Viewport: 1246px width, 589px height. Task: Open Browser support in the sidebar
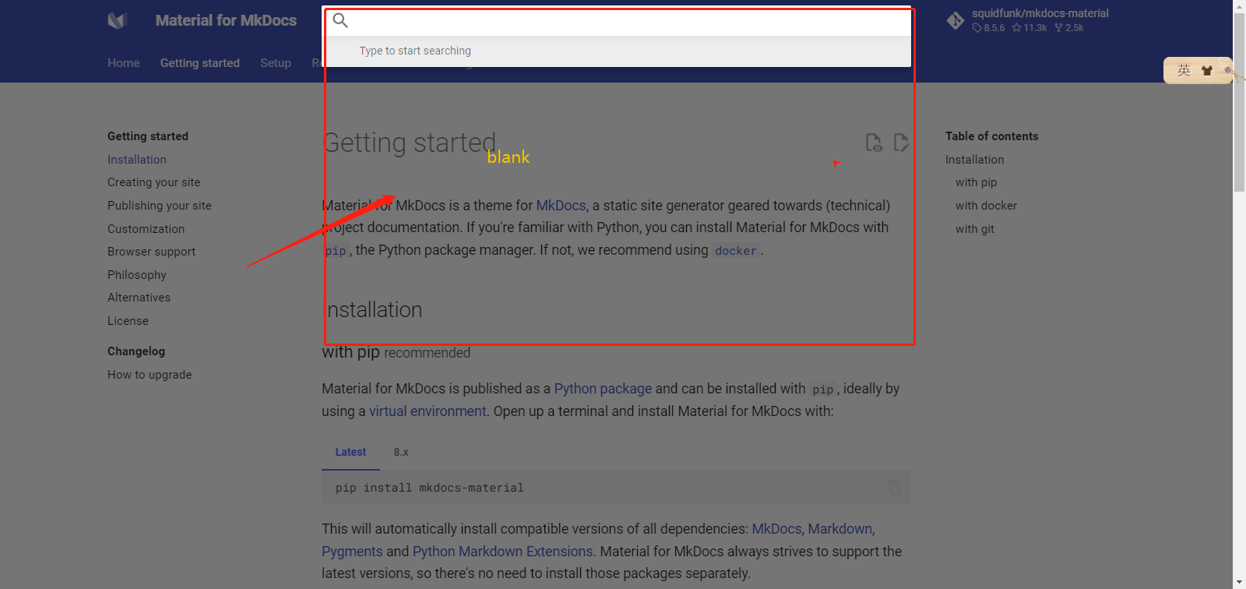[x=152, y=252]
